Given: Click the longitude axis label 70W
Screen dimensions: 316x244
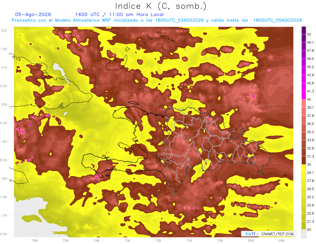Looking at the screenshot, I should [x=220, y=241].
